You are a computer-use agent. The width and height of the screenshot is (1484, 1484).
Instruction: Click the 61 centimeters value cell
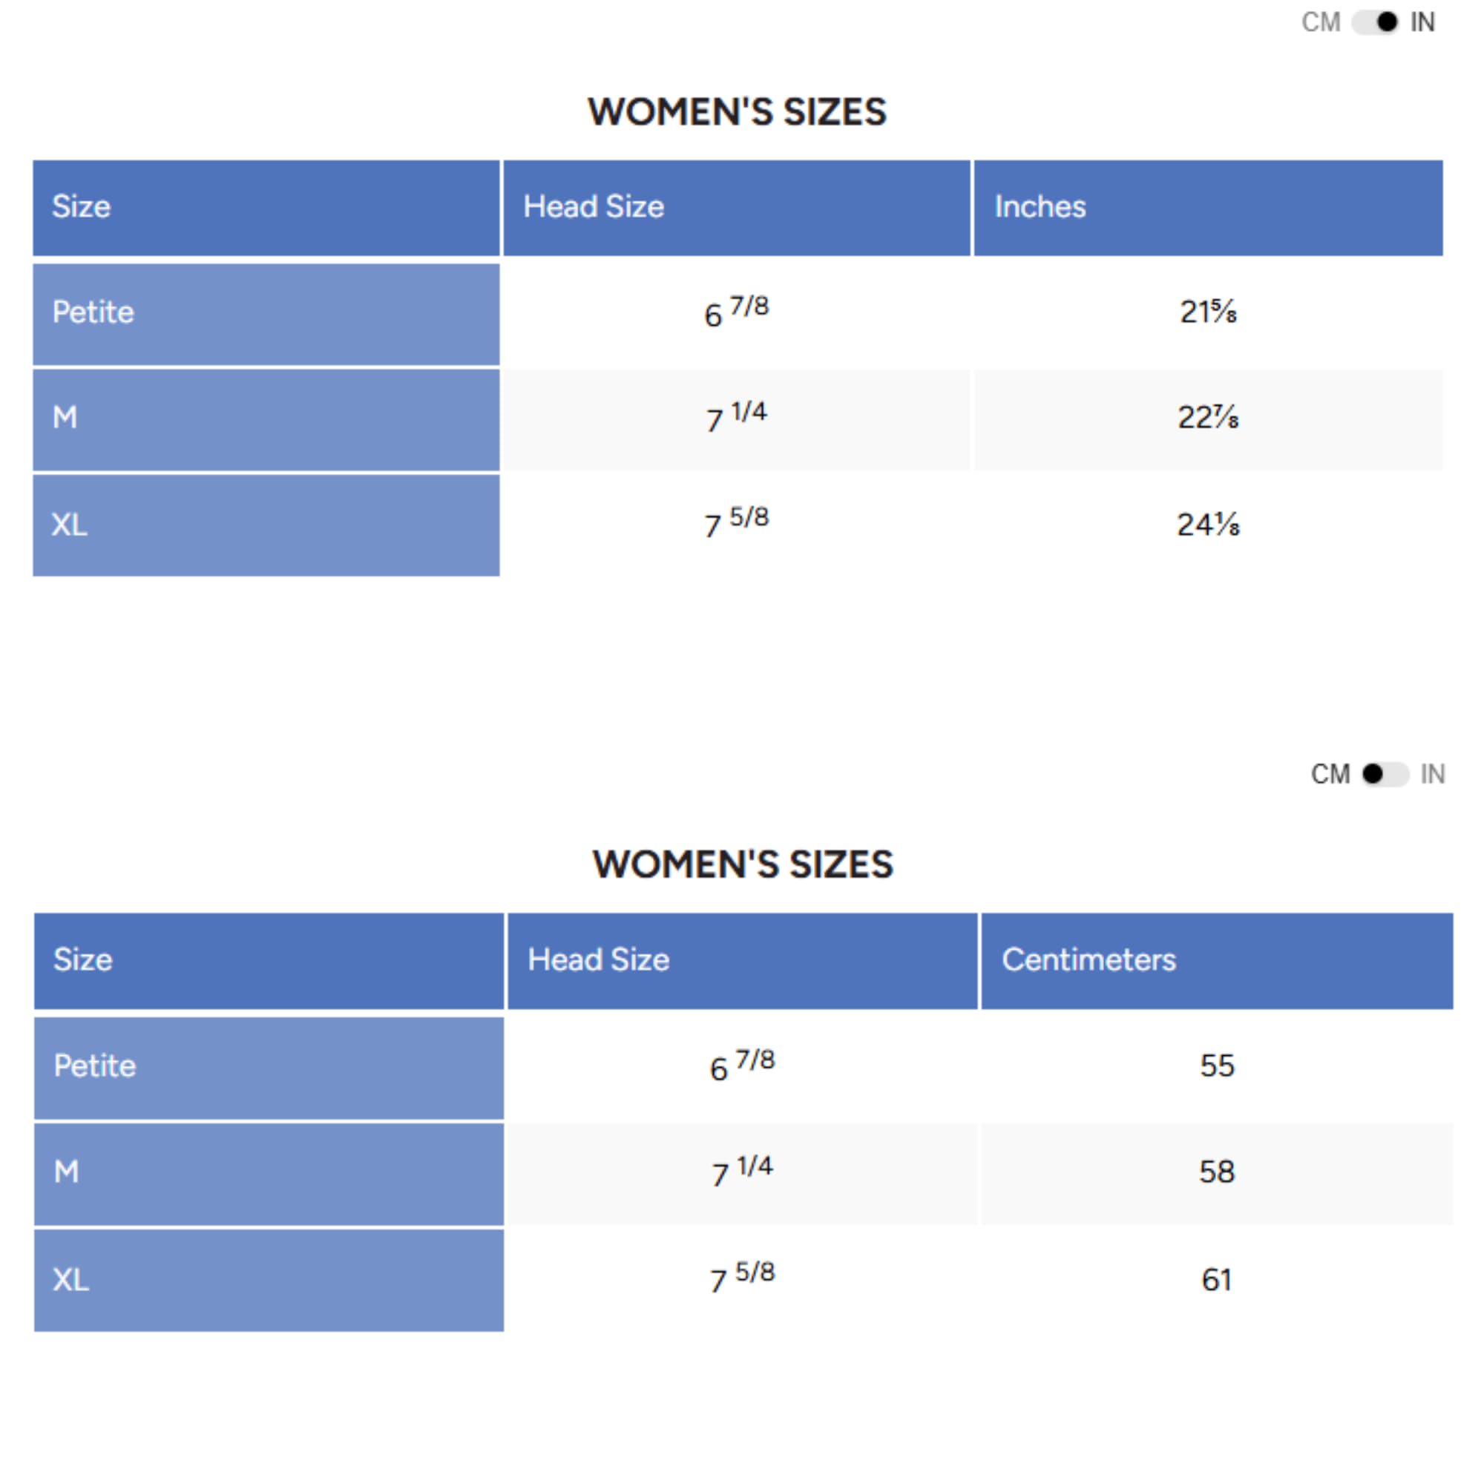point(1217,1280)
